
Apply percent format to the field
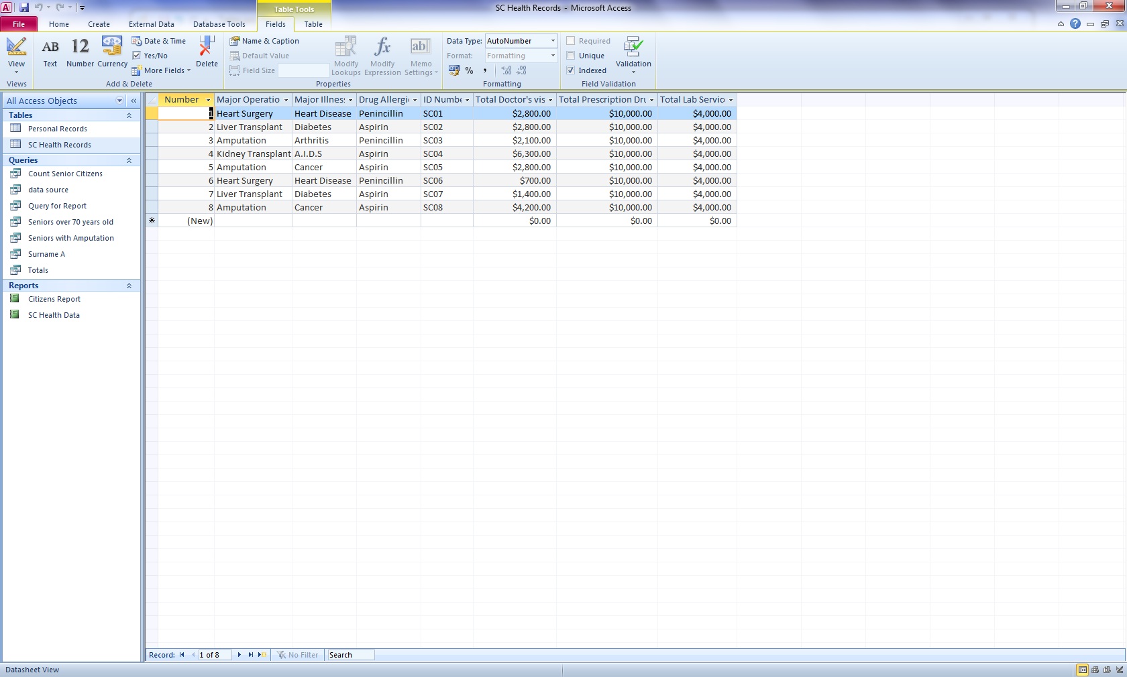click(x=469, y=70)
